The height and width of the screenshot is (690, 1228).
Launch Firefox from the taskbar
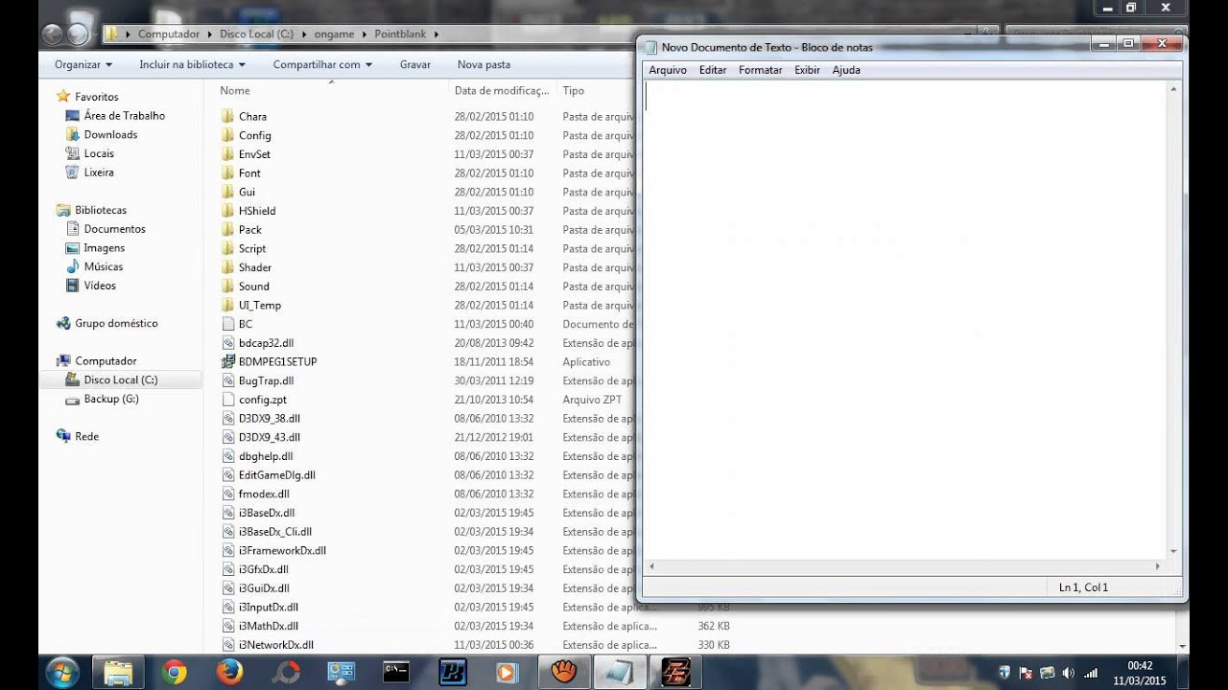pyautogui.click(x=229, y=673)
